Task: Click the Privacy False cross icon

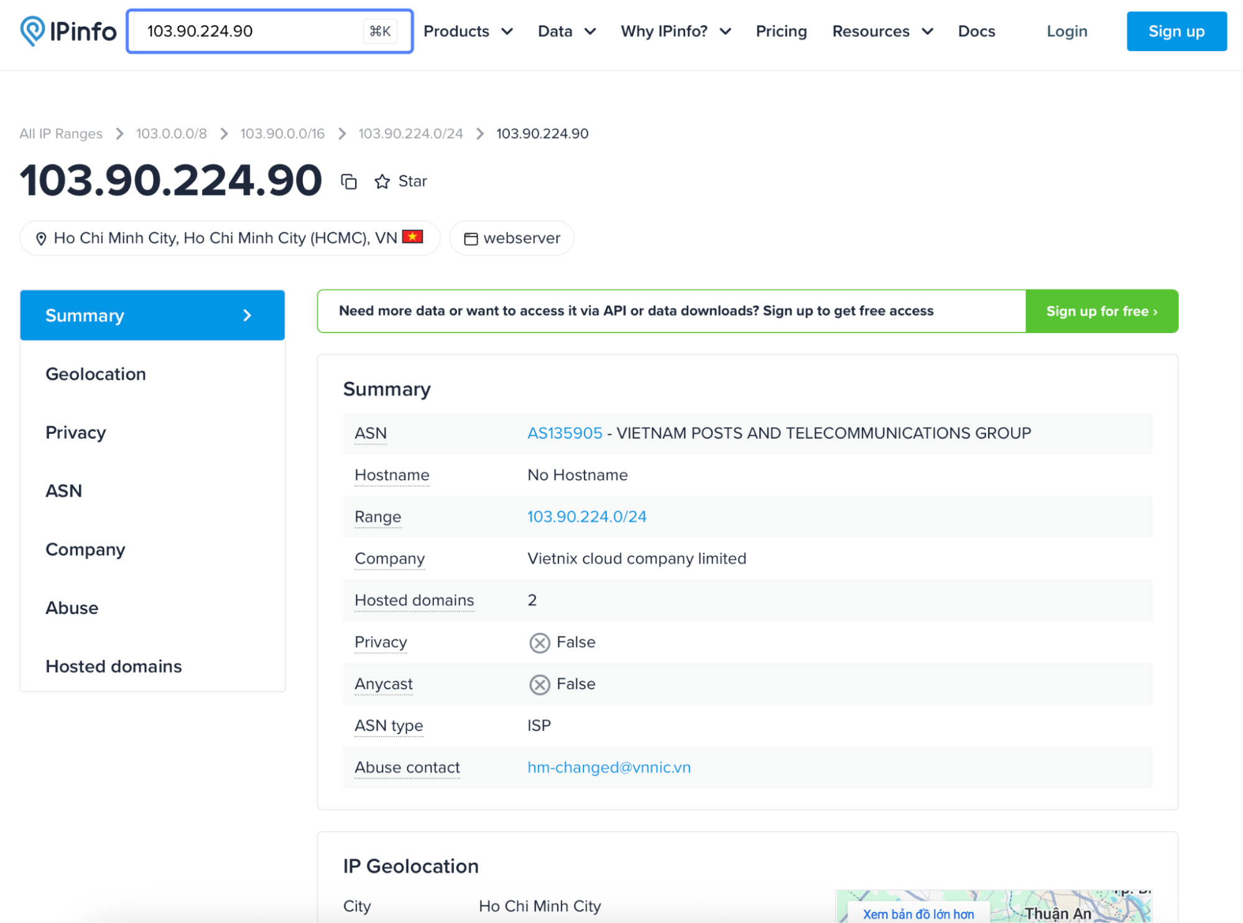Action: point(539,643)
